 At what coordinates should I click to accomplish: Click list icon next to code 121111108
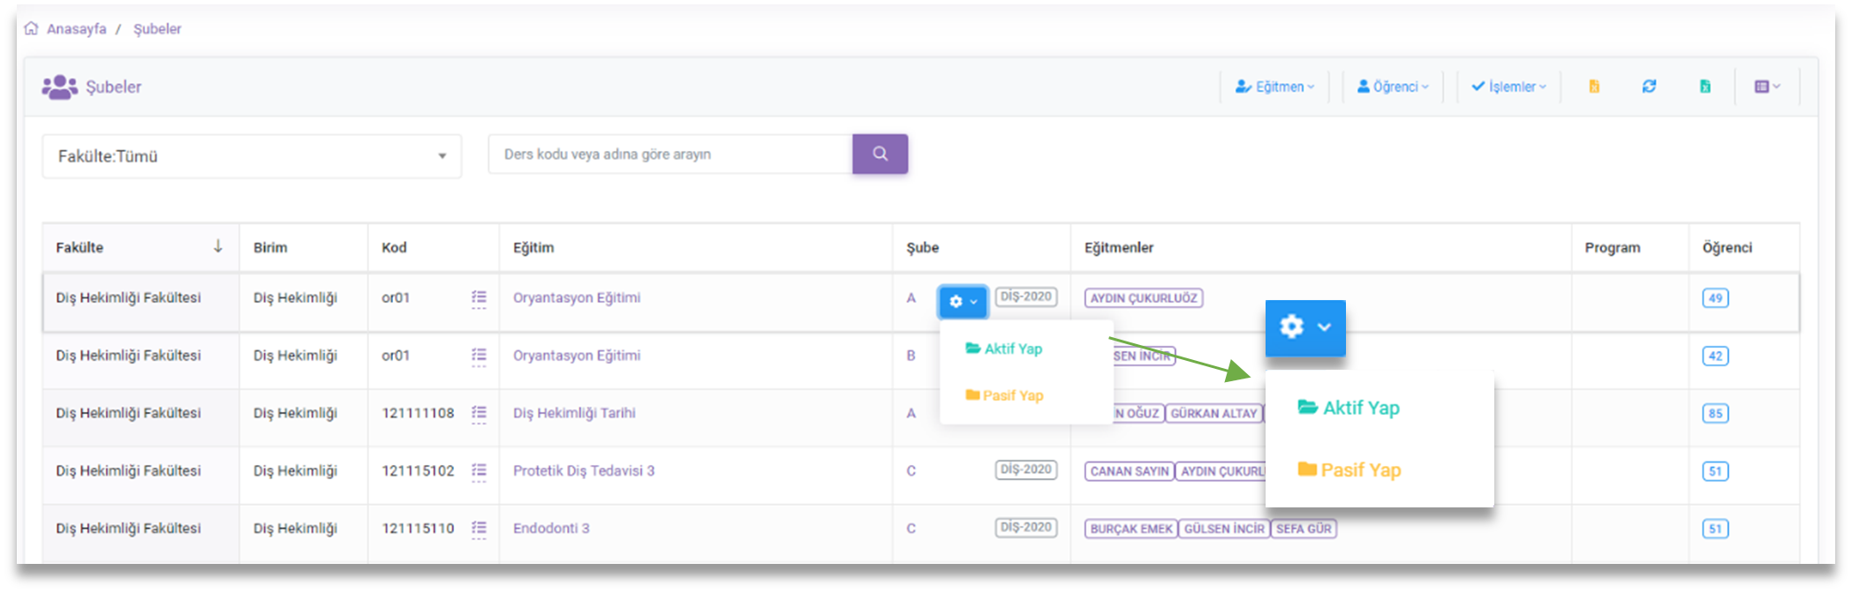[x=479, y=413]
